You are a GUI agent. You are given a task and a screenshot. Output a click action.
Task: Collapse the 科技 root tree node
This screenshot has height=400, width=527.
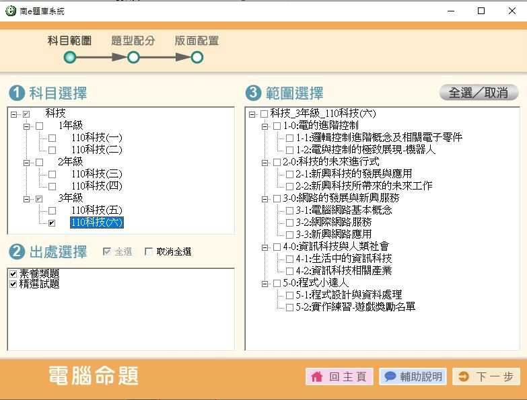(x=13, y=114)
